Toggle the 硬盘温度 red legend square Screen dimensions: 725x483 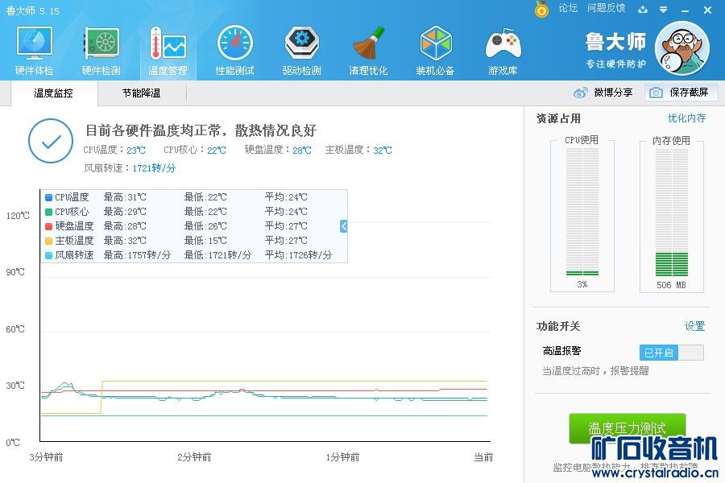point(48,226)
